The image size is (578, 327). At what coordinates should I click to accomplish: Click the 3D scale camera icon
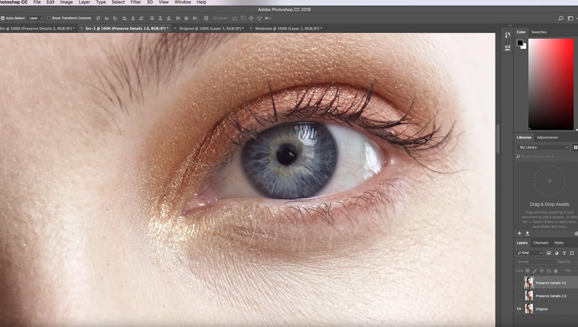pos(268,18)
